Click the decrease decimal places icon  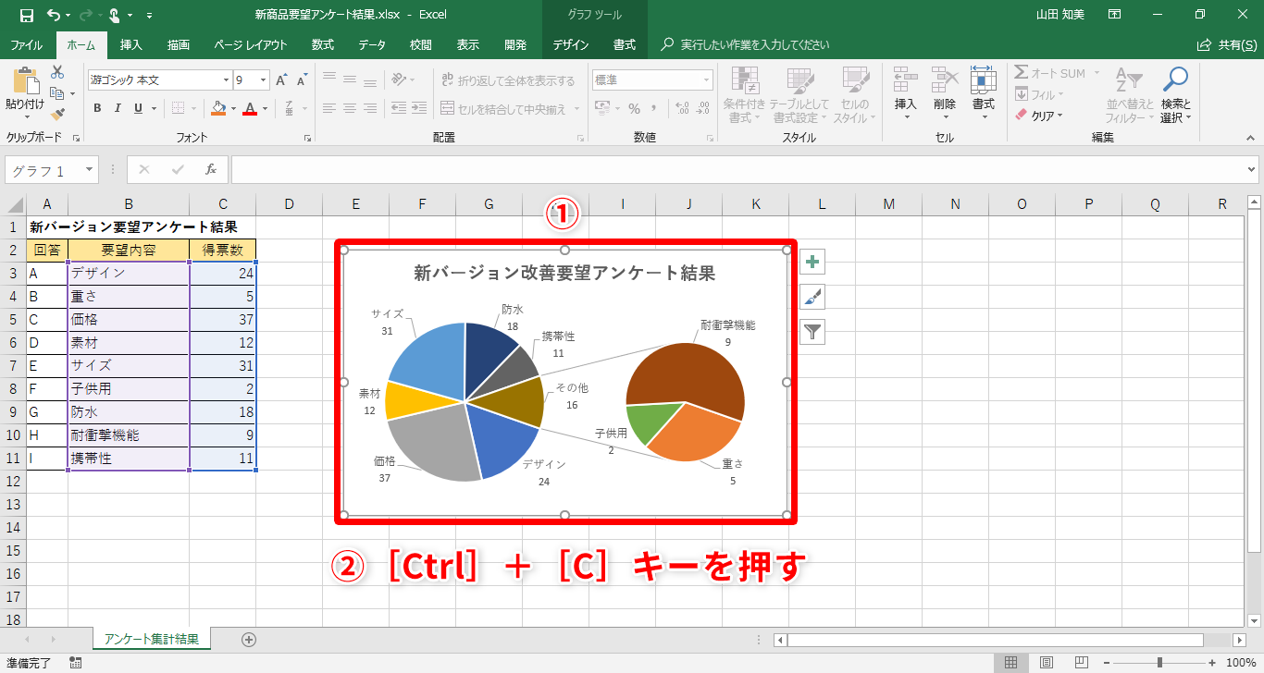coord(702,108)
